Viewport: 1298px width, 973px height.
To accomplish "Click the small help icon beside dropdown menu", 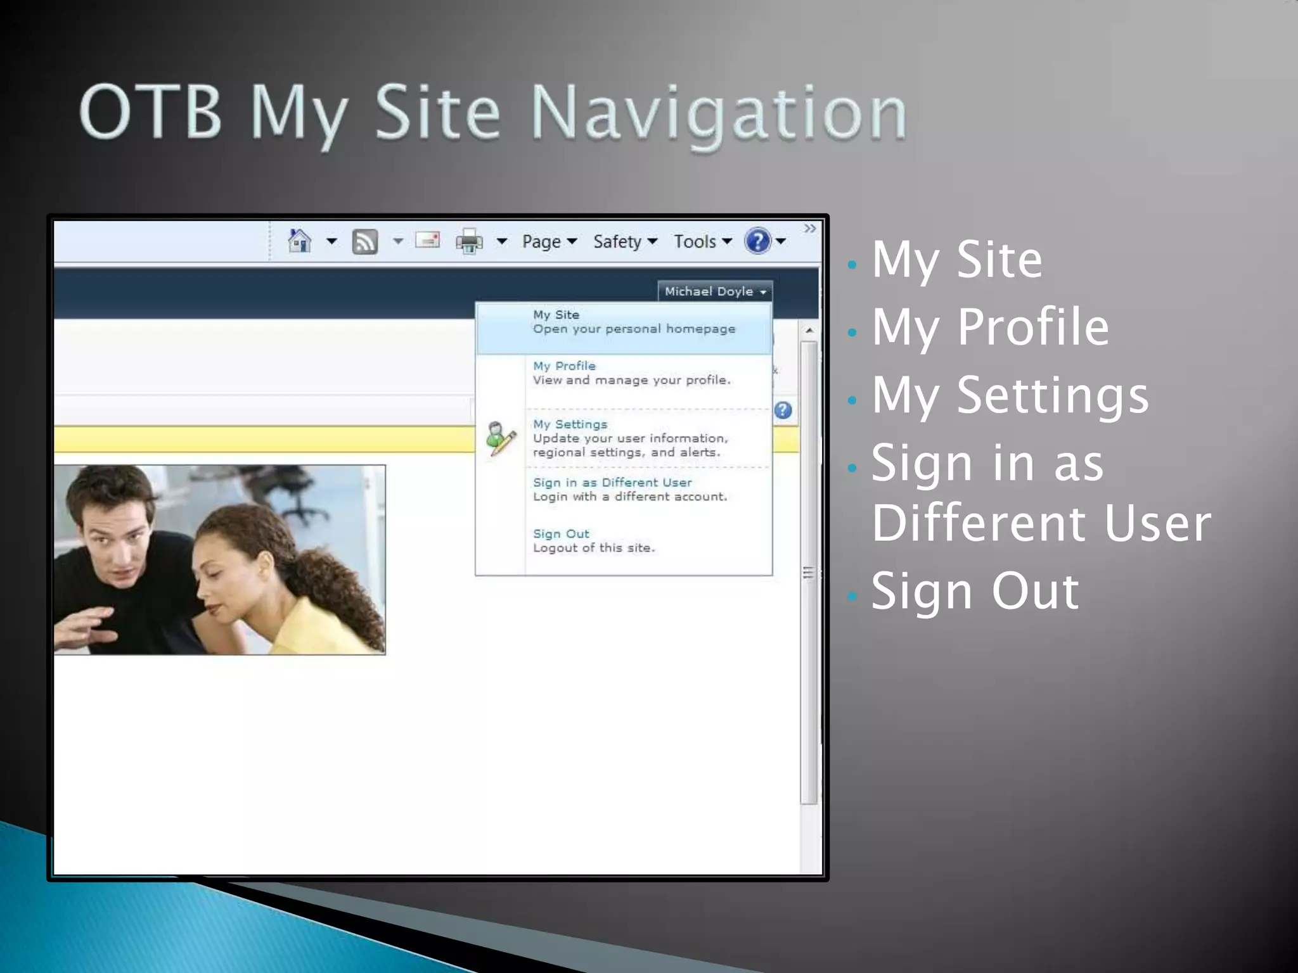I will 783,410.
